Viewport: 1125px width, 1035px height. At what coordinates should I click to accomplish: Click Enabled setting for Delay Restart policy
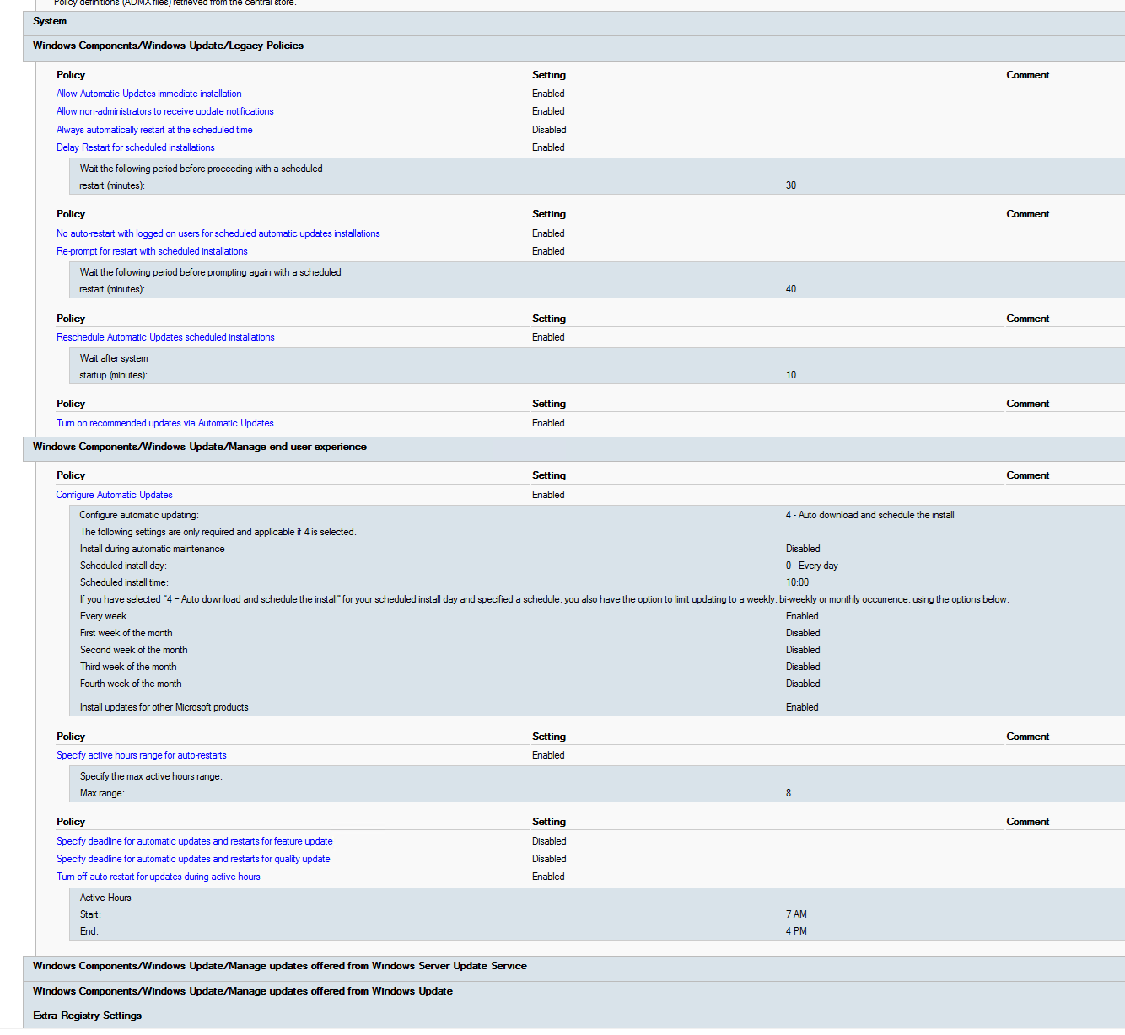(x=548, y=147)
